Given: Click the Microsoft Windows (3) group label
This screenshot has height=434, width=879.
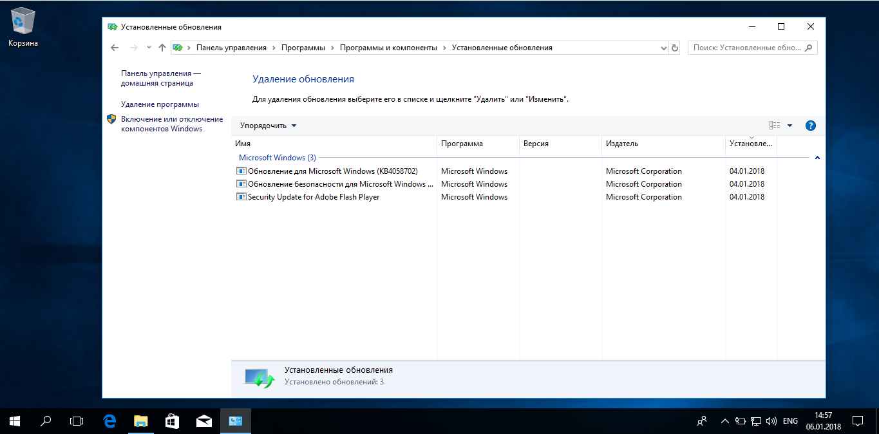Looking at the screenshot, I should (x=278, y=158).
